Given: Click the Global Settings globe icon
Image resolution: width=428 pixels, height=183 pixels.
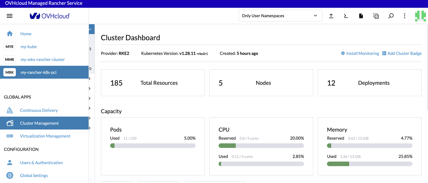Looking at the screenshot, I should click(9, 175).
